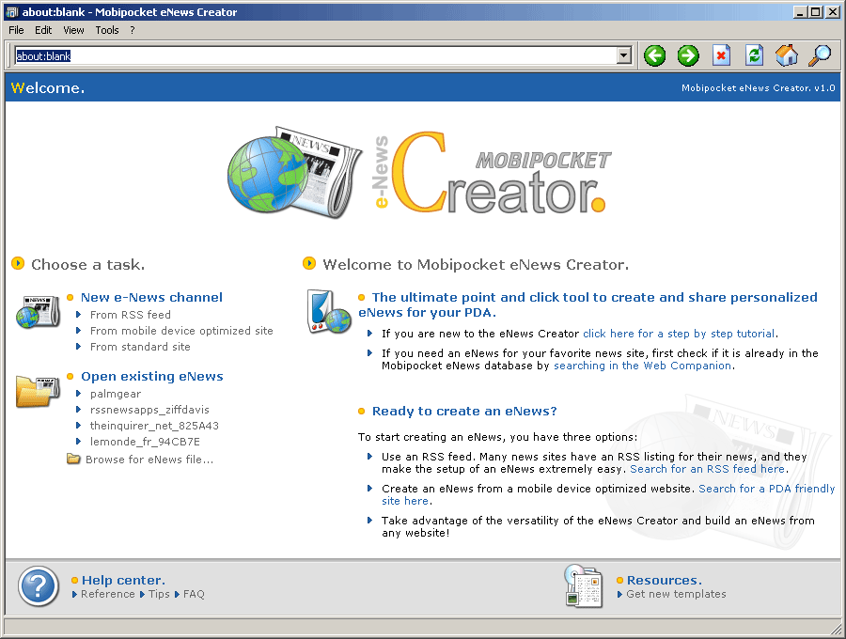Click the Choose a task heading

click(88, 264)
